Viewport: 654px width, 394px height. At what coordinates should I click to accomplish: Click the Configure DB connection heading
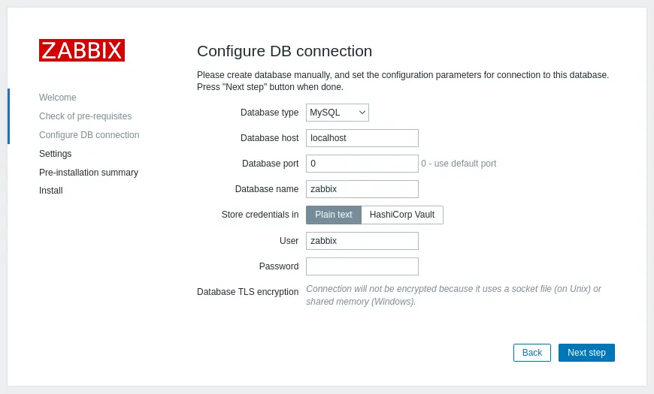click(x=284, y=51)
